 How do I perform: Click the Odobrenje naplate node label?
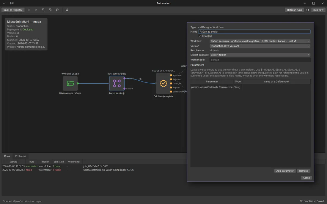(x=163, y=96)
